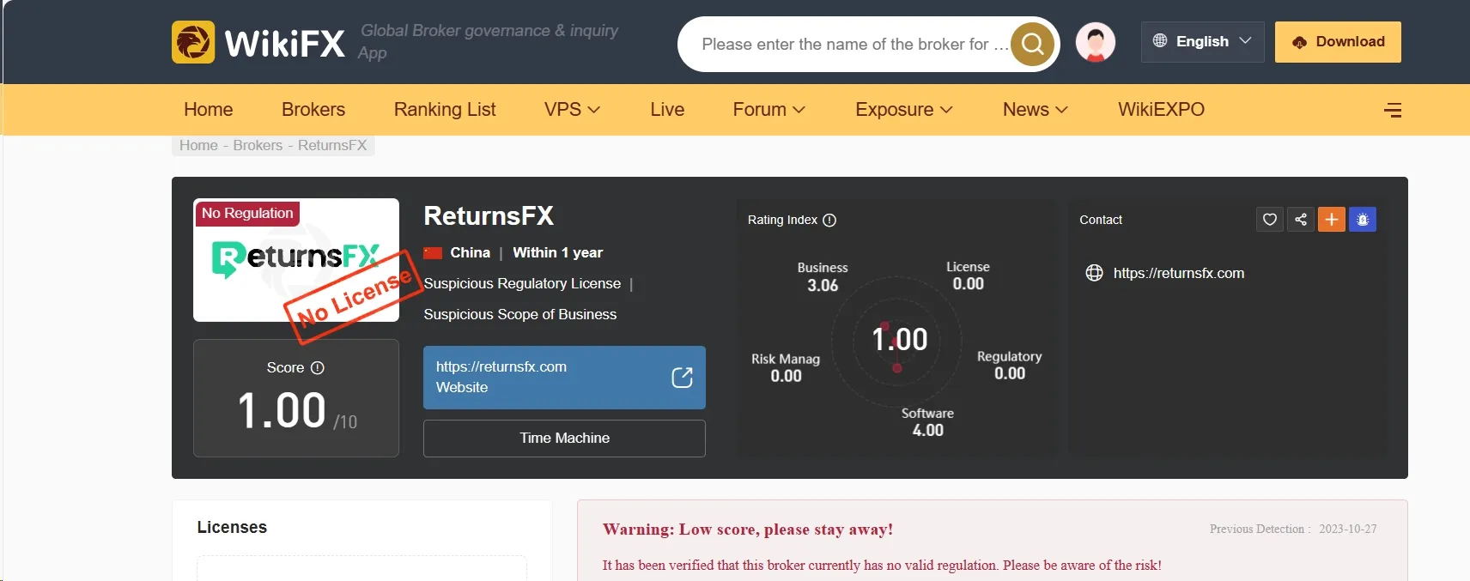Click the Suspicious Scope of Business tag
This screenshot has width=1470, height=581.
coord(520,314)
